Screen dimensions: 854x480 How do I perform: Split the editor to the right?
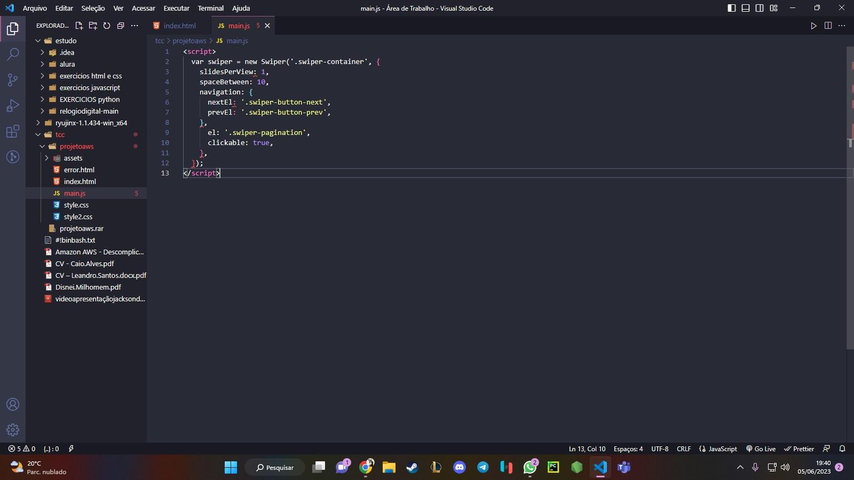tap(828, 26)
